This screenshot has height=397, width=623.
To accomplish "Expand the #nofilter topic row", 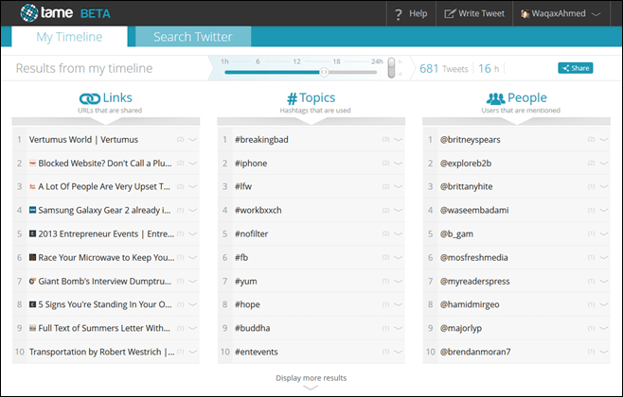I will (398, 234).
